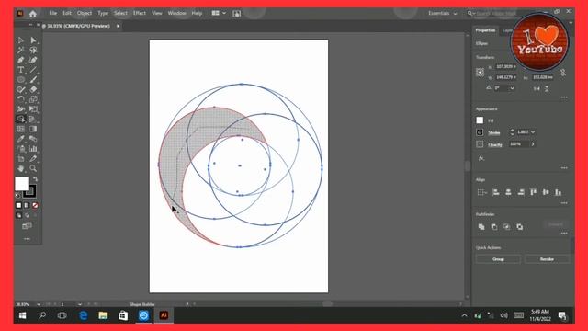
Task: Open the Window menu
Action: (x=177, y=13)
